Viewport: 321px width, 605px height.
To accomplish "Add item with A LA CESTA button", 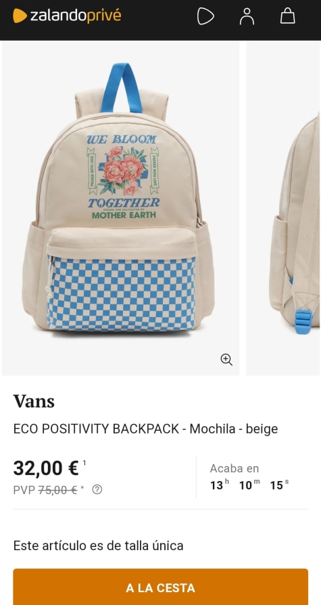I will (161, 587).
